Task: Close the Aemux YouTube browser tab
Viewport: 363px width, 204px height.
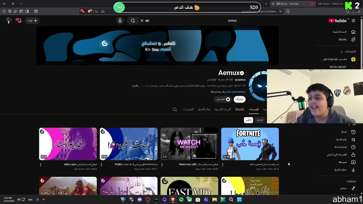Action: (x=273, y=4)
